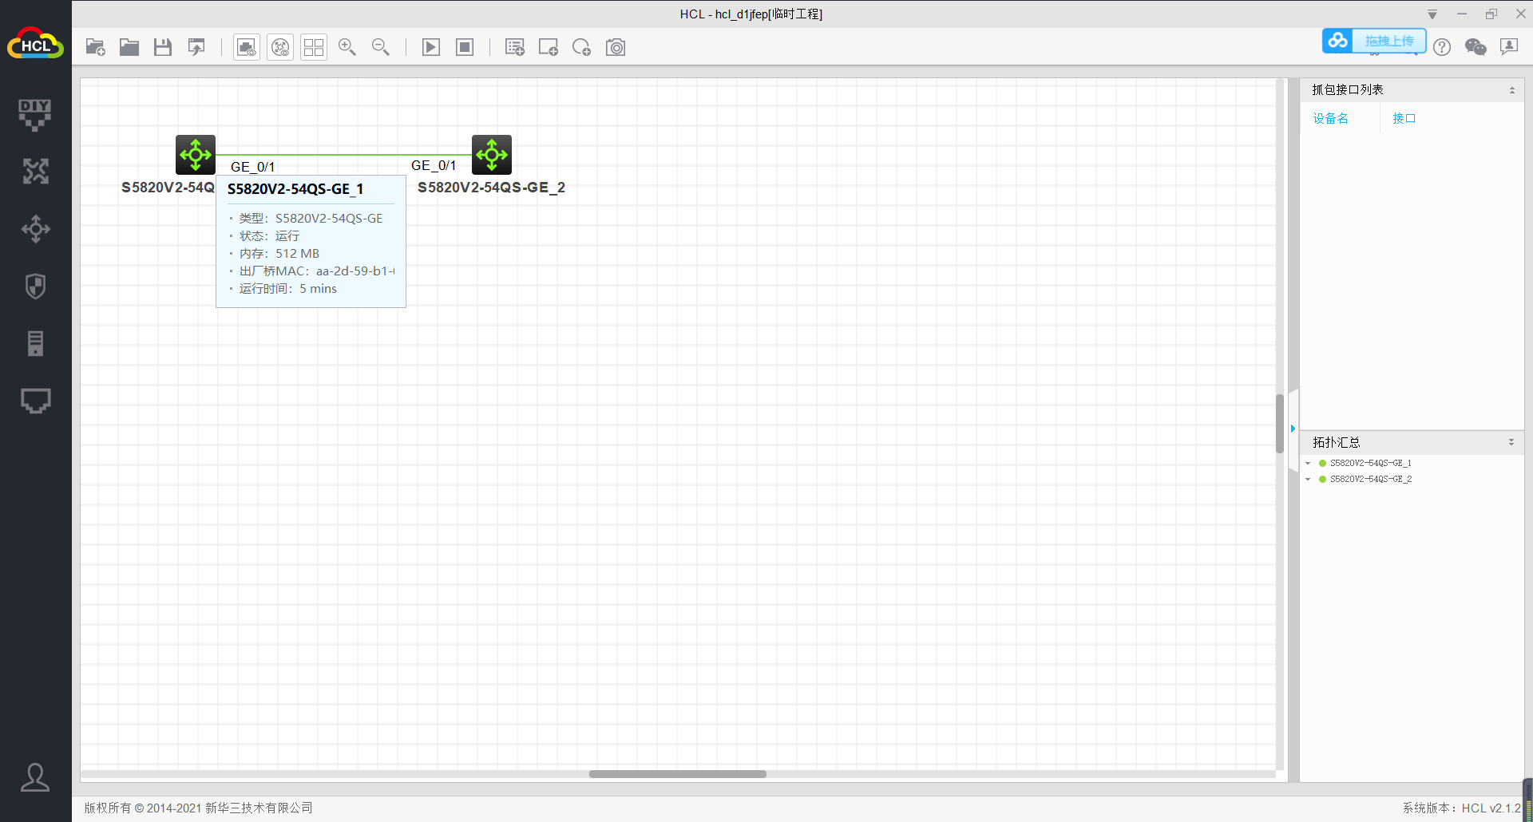This screenshot has height=822, width=1533.
Task: Click GE_0/1 port label near first switch
Action: tap(252, 167)
